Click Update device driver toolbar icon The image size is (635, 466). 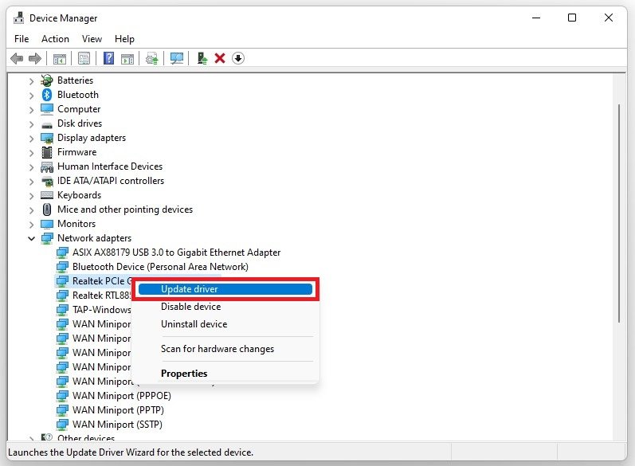[152, 59]
